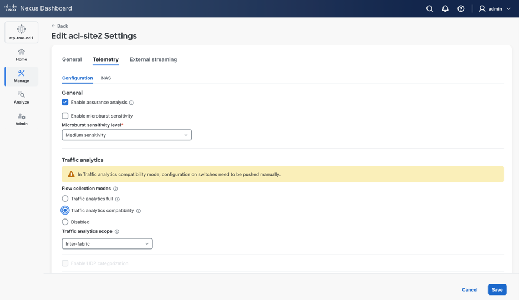The height and width of the screenshot is (300, 519).
Task: Open Admin in the sidebar
Action: [21, 119]
